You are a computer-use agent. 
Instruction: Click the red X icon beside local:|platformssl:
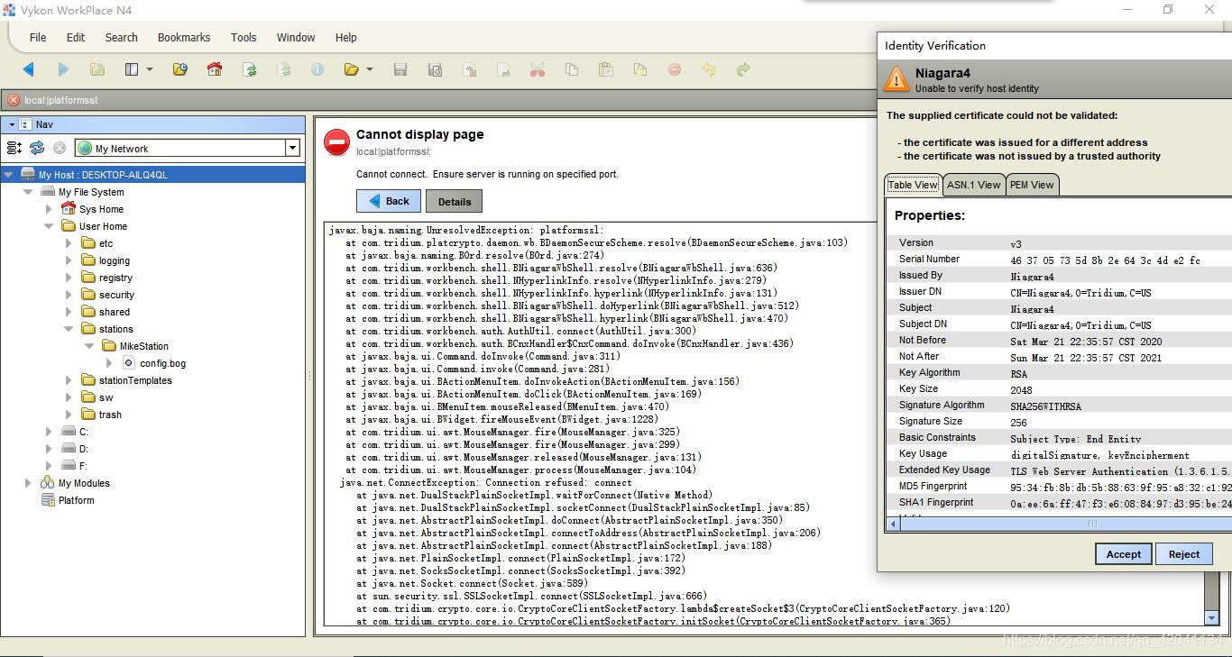[x=13, y=100]
